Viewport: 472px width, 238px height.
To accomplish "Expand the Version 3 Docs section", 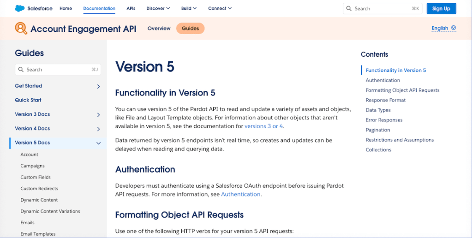I will [x=98, y=115].
